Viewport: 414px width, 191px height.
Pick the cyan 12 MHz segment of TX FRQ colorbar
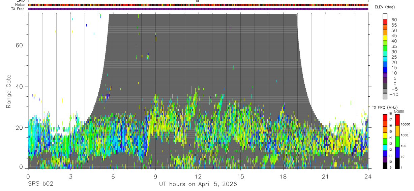pyautogui.click(x=385, y=147)
